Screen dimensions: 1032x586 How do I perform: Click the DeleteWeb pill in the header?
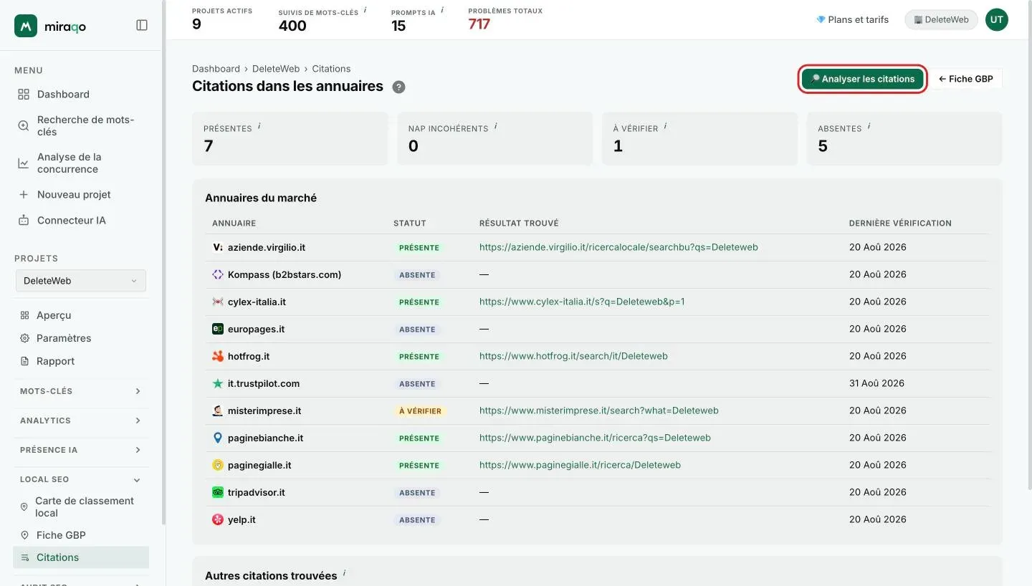(x=941, y=20)
